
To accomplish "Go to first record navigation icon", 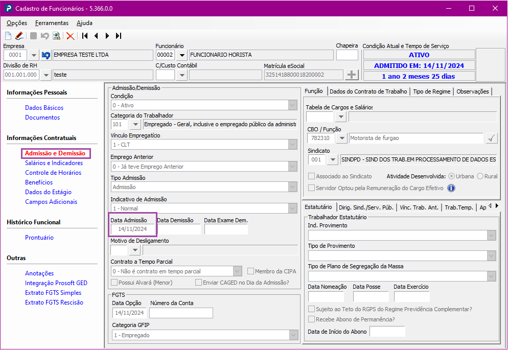I will [x=85, y=36].
